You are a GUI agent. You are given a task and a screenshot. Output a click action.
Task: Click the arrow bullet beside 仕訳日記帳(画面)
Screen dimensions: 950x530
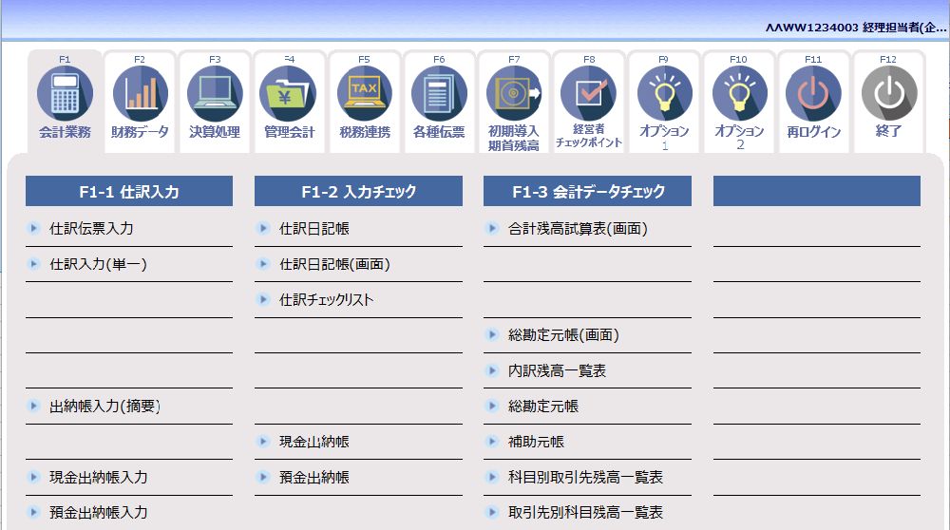pyautogui.click(x=263, y=264)
